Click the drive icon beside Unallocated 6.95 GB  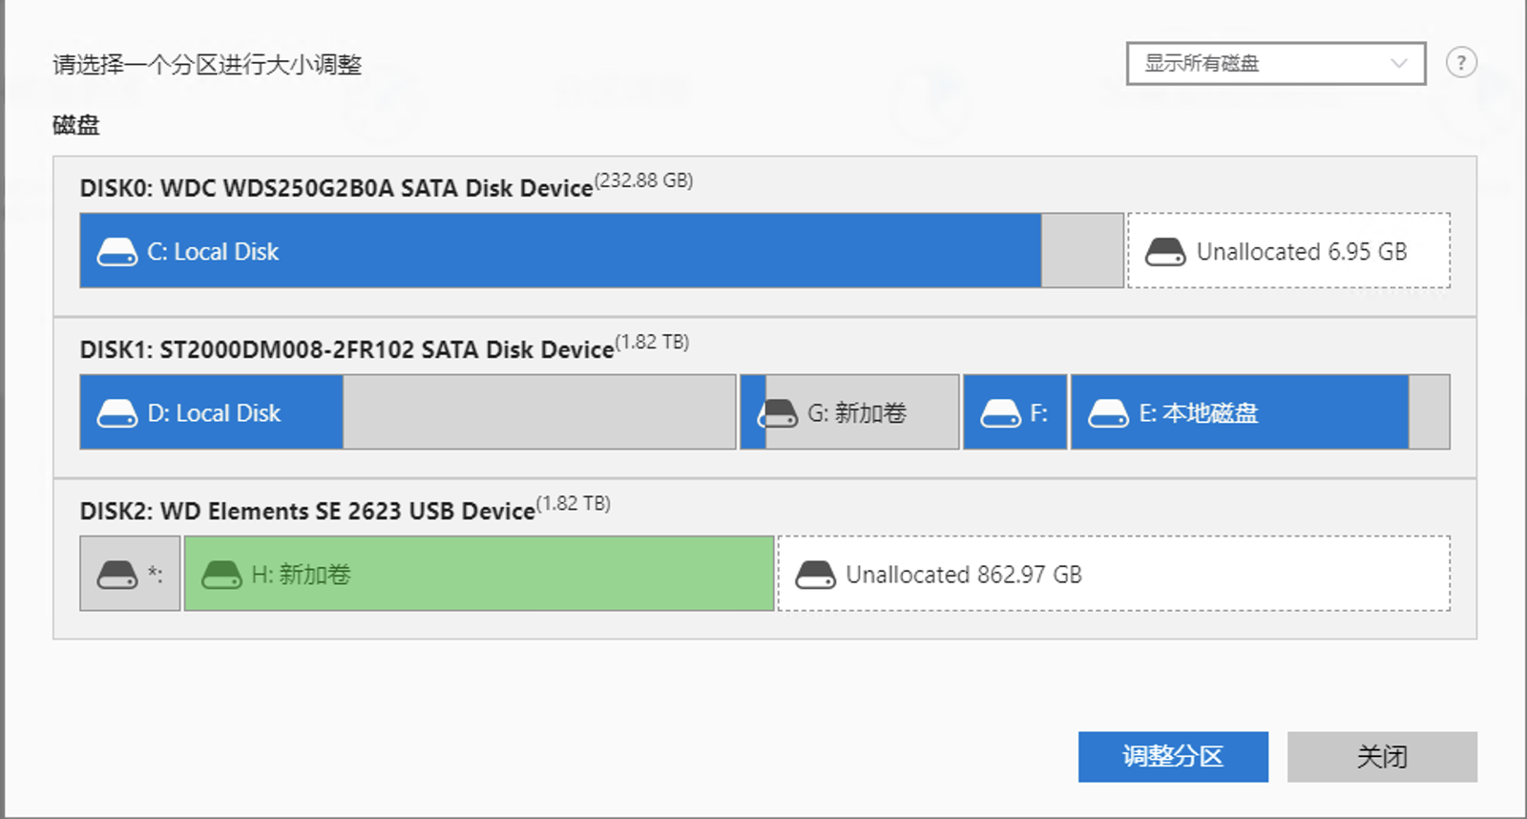[x=1165, y=252]
